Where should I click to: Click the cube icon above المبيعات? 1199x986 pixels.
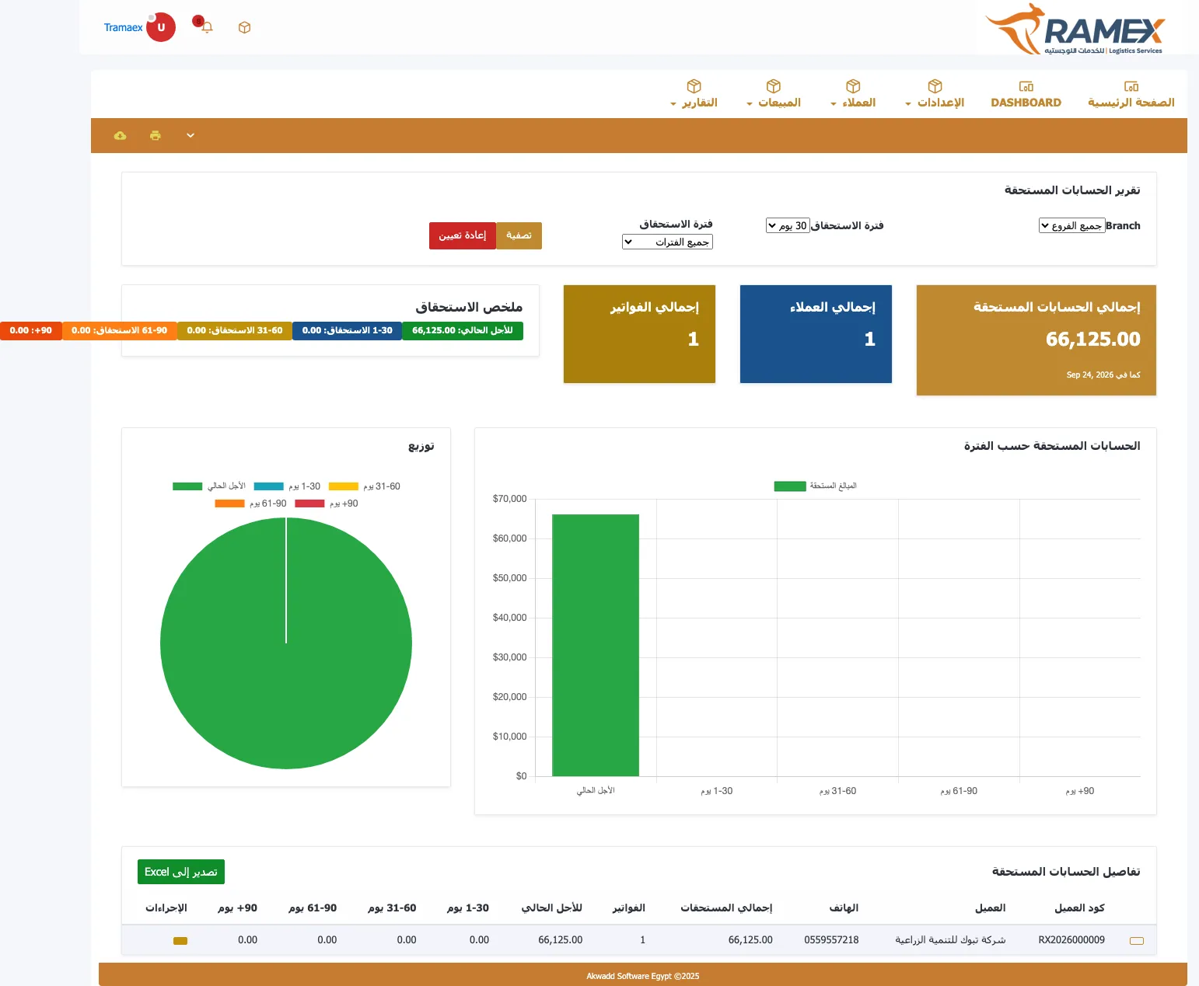click(774, 85)
